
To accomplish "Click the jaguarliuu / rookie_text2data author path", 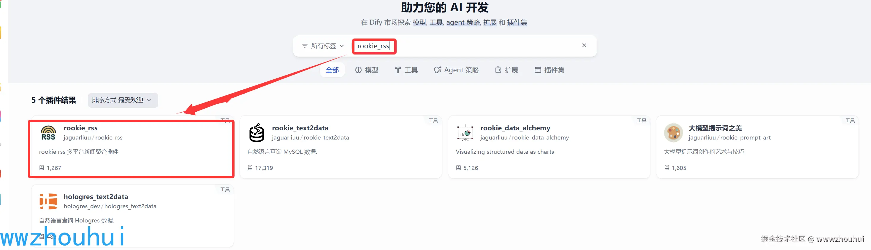I will click(311, 138).
